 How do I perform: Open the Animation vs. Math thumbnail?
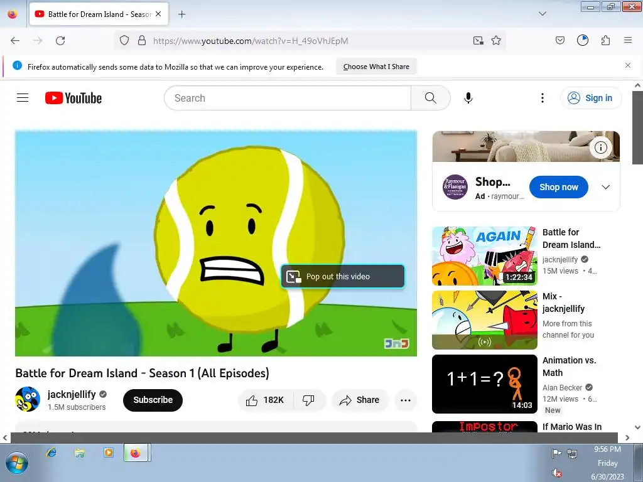[484, 384]
